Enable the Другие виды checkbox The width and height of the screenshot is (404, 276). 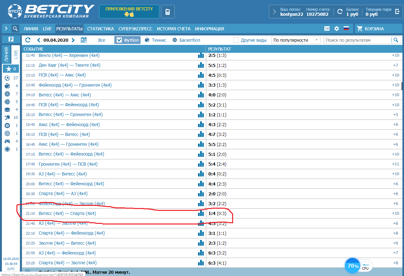tap(236, 40)
